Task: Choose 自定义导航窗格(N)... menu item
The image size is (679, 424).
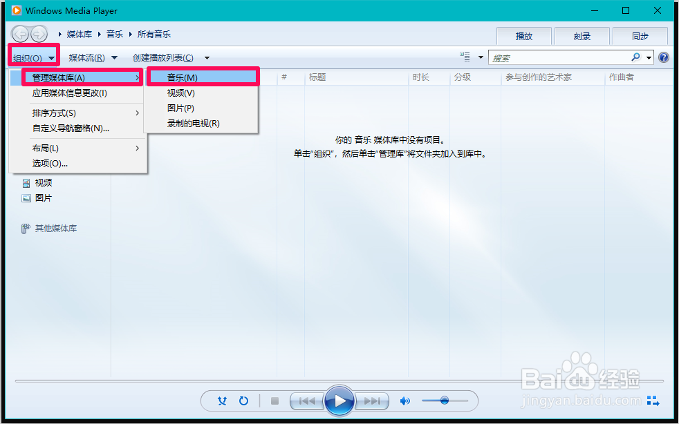Action: 78,128
